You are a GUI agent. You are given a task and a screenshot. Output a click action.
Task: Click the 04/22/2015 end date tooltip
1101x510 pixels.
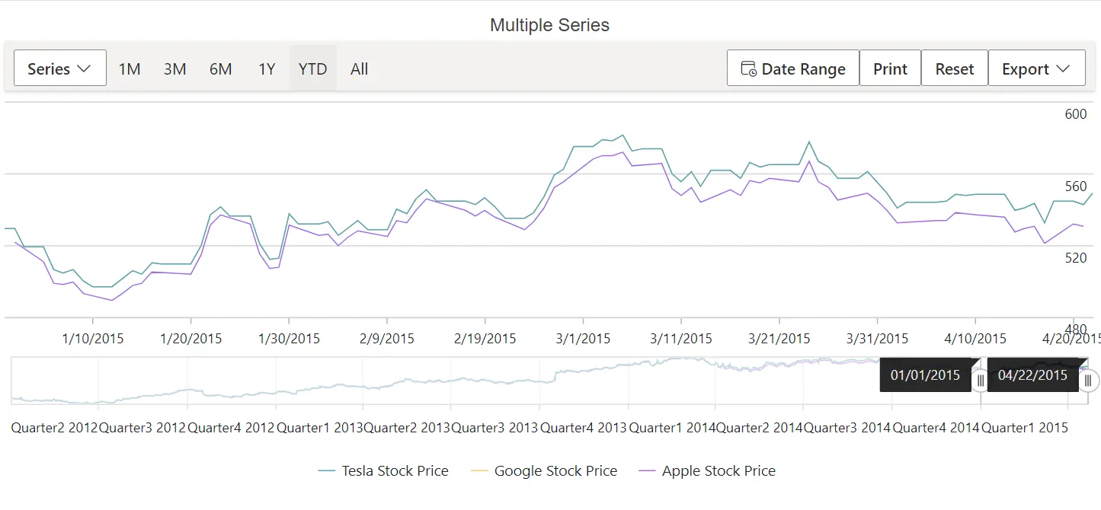point(1032,375)
